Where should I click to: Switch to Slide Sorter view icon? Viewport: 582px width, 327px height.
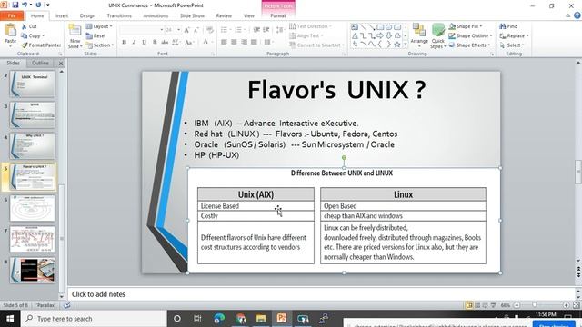[477, 305]
